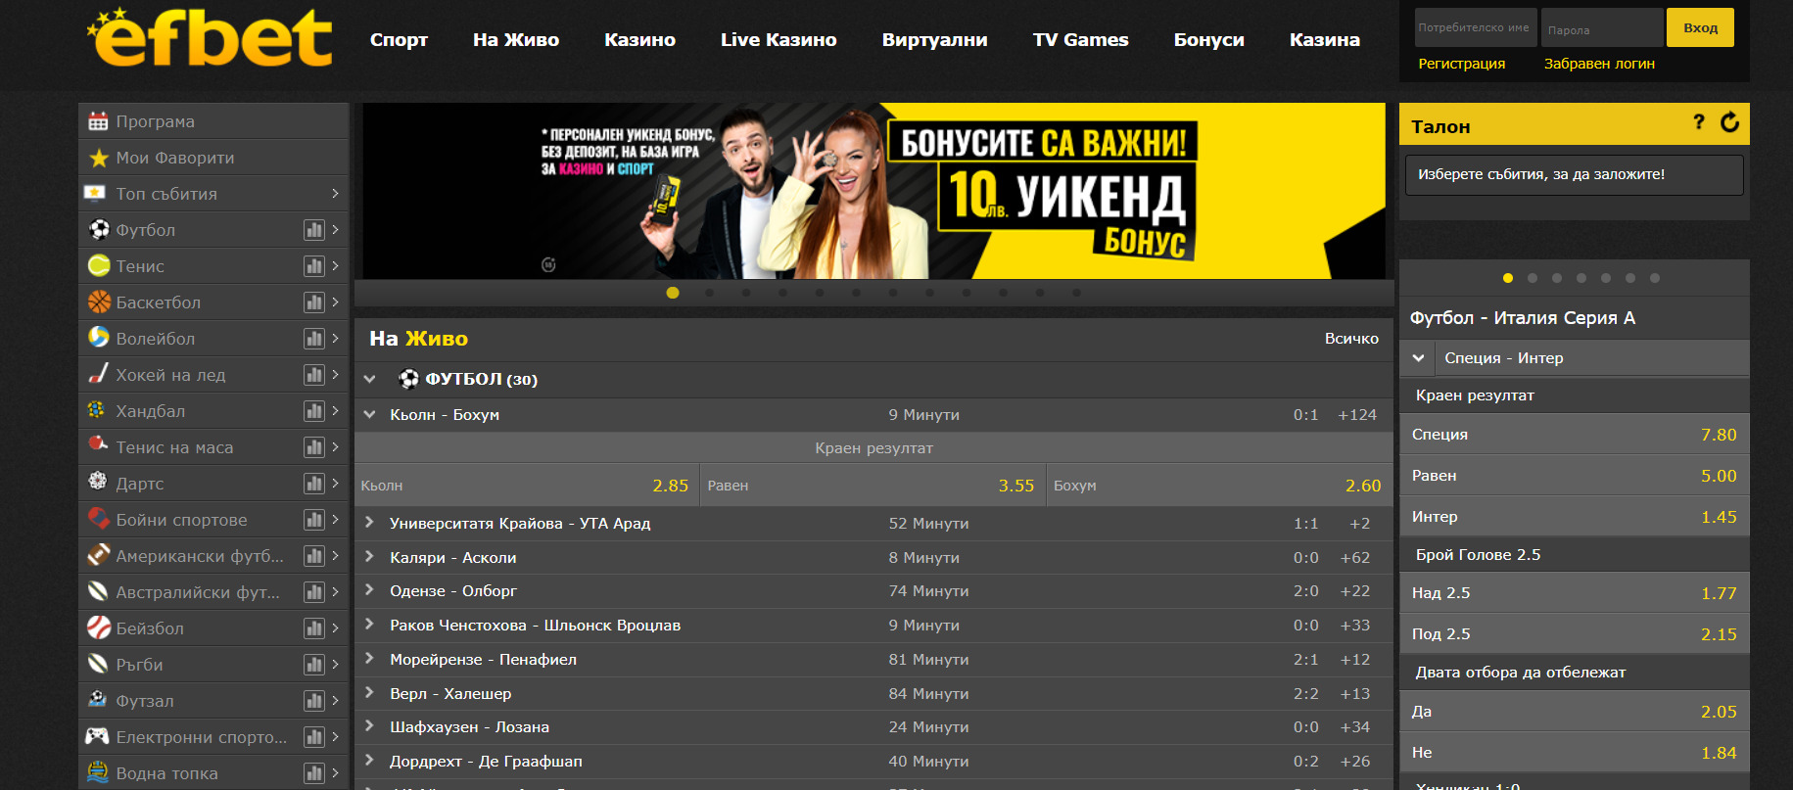Expand Морейрензе - Пенафиел match
1793x790 pixels.
[369, 659]
